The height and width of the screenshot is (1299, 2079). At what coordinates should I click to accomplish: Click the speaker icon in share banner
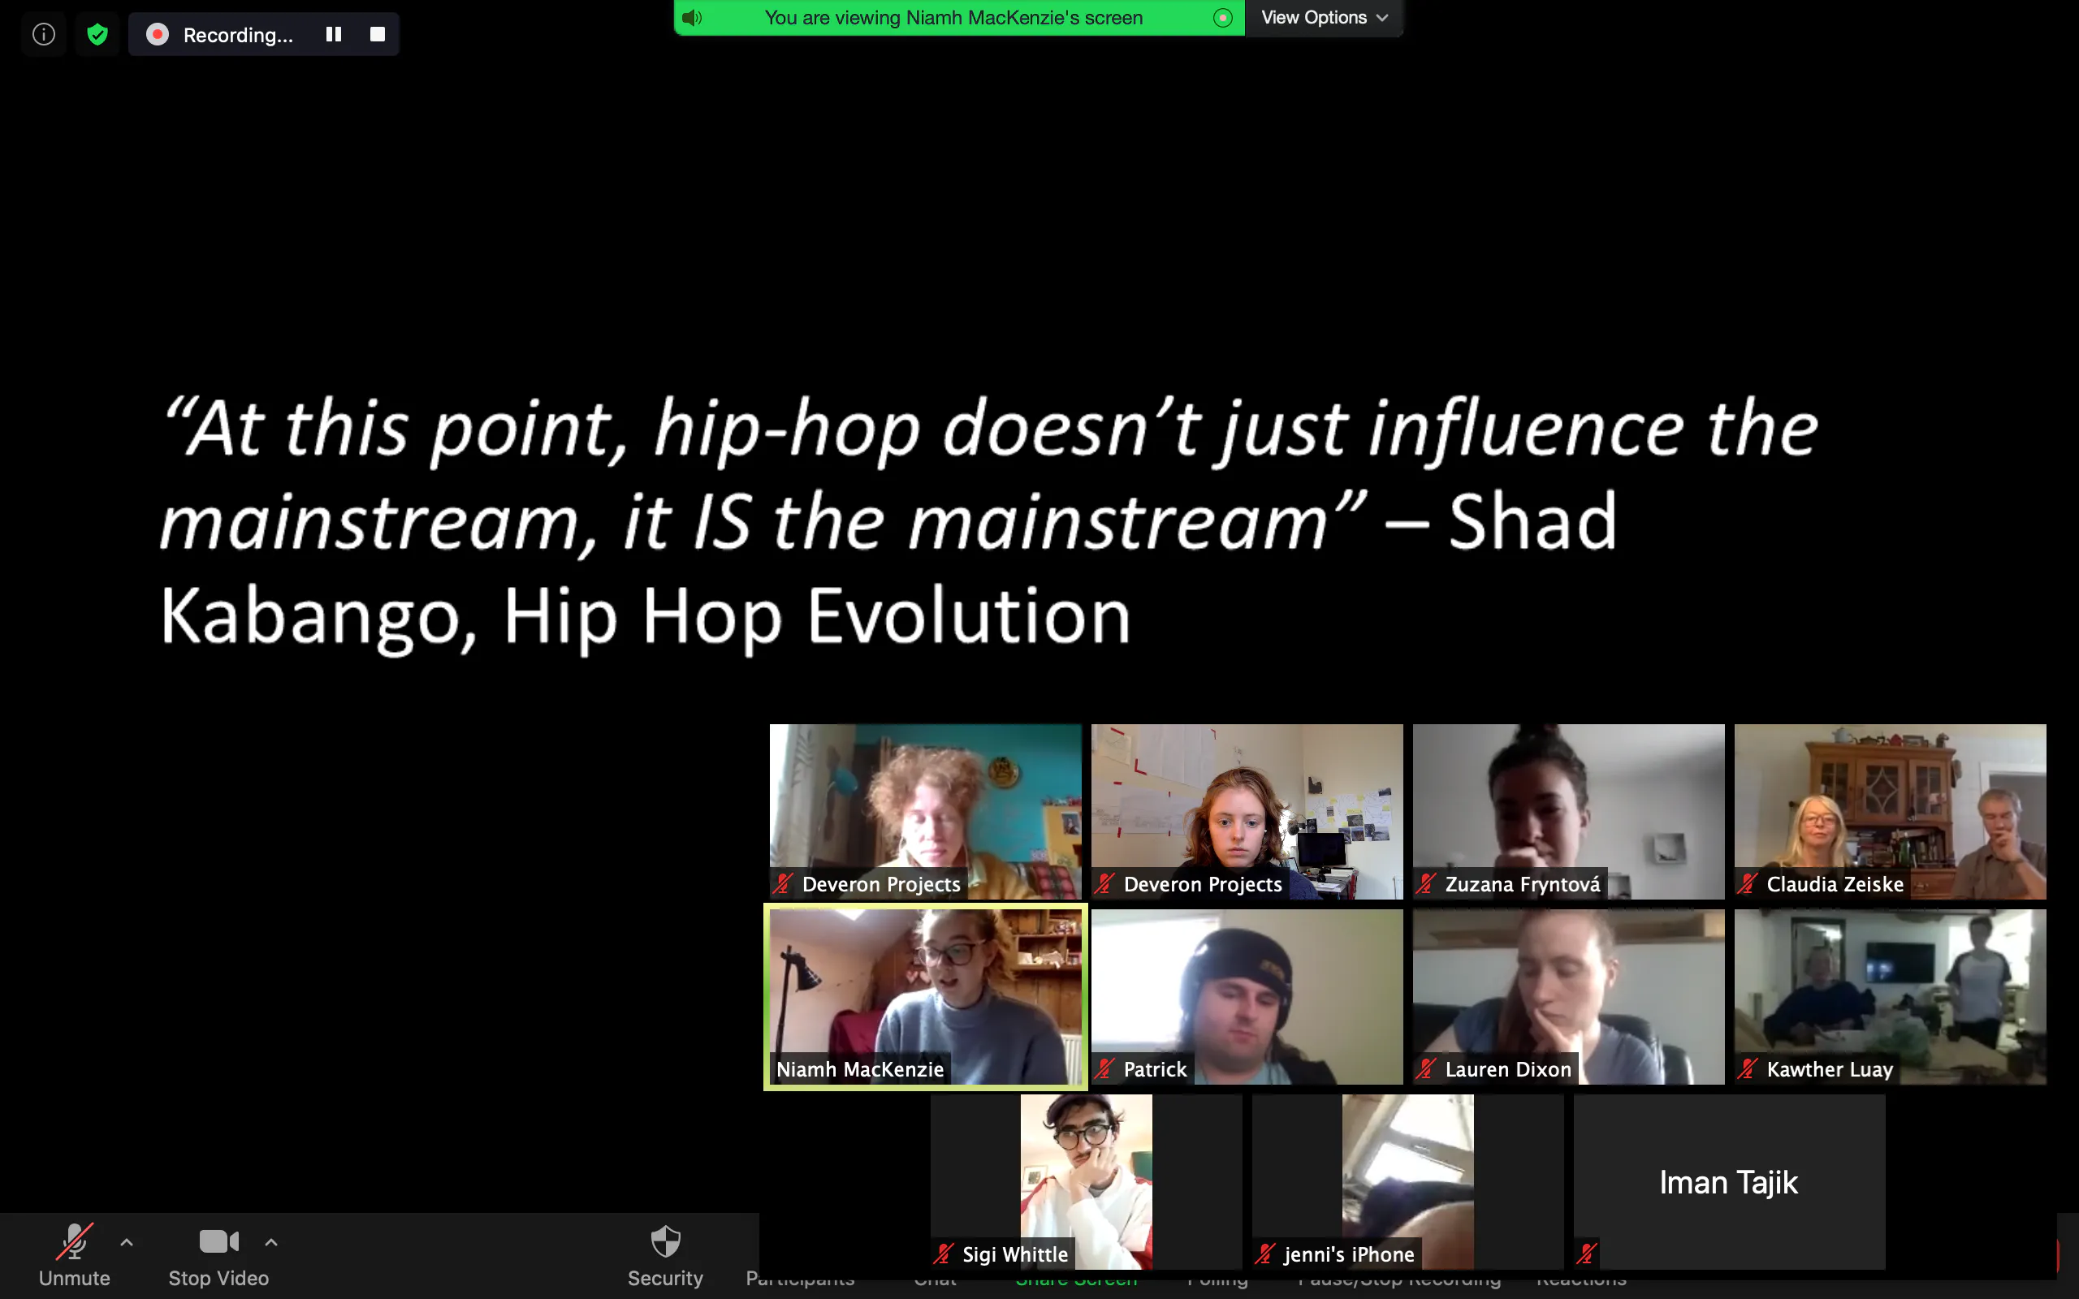693,17
